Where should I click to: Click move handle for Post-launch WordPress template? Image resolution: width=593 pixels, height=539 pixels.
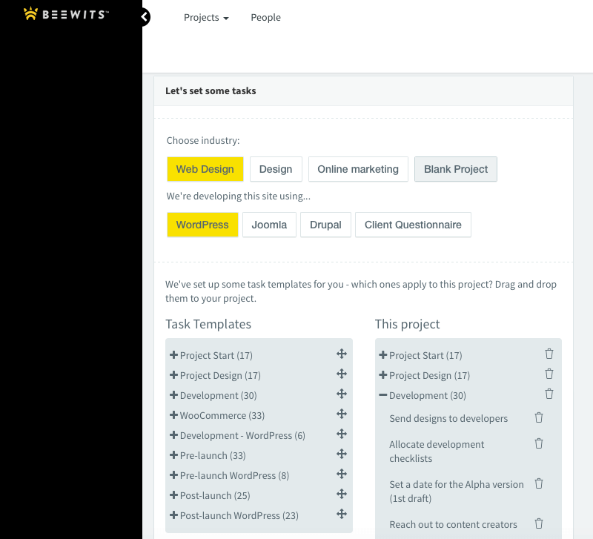(342, 515)
